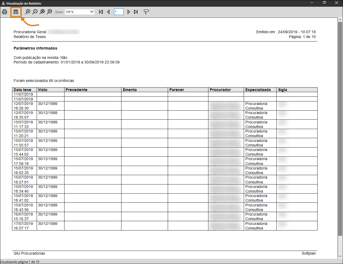This screenshot has width=343, height=264.
Task: Click the 'Período de cadastramento' line
Action: coord(67,62)
